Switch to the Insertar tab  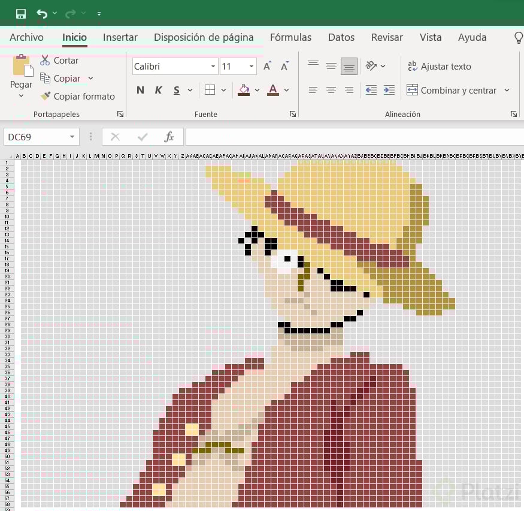[120, 37]
